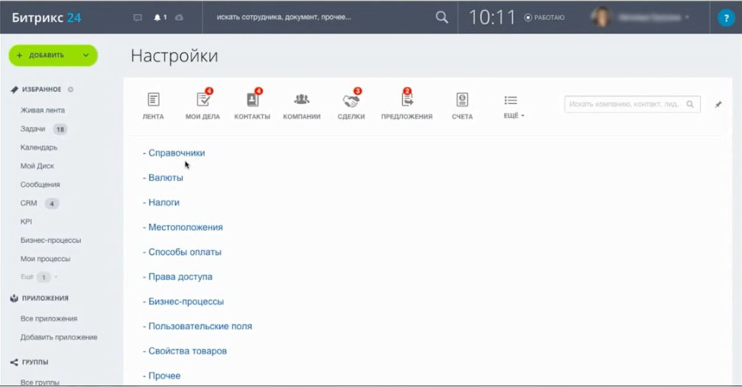Open Задачи in sidebar
This screenshot has width=742, height=387.
tap(33, 128)
